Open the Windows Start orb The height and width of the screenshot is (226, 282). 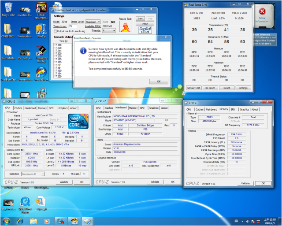[6, 221]
